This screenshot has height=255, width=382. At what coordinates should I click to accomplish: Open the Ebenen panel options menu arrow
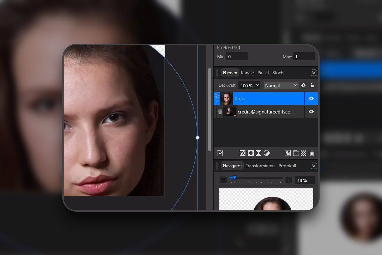click(314, 73)
